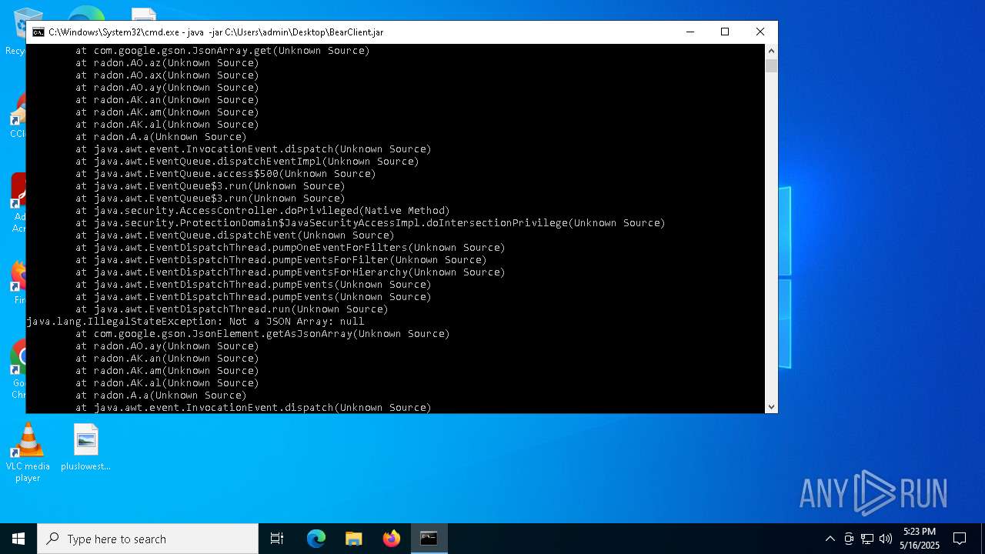Screen dimensions: 985x554
Task: Close the BearClient.jar console window
Action: click(x=760, y=32)
